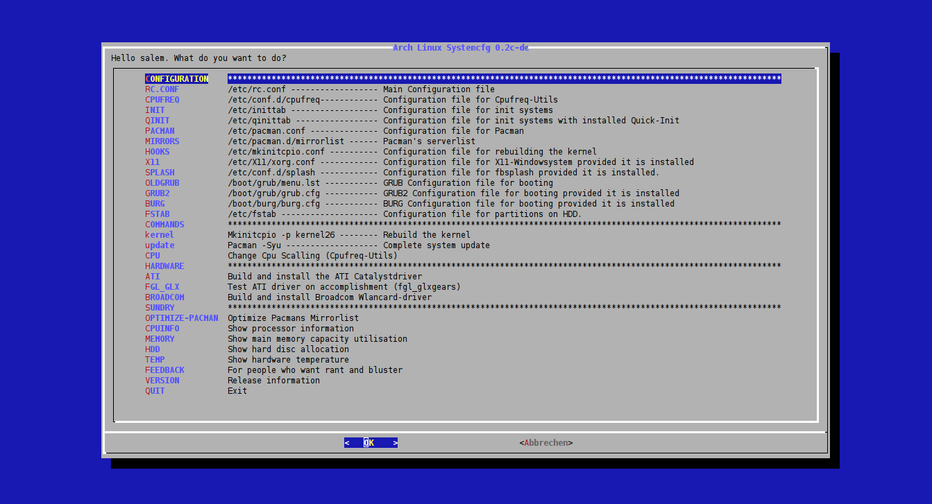Pick the SPLASH menu entry
Viewport: 932px width, 504px height.
tap(160, 173)
